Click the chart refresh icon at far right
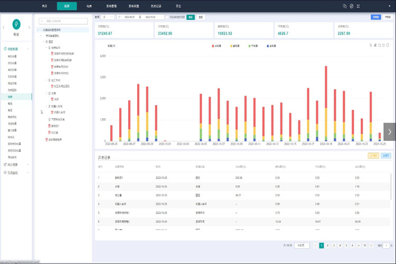This screenshot has width=396, height=264. coord(388,45)
